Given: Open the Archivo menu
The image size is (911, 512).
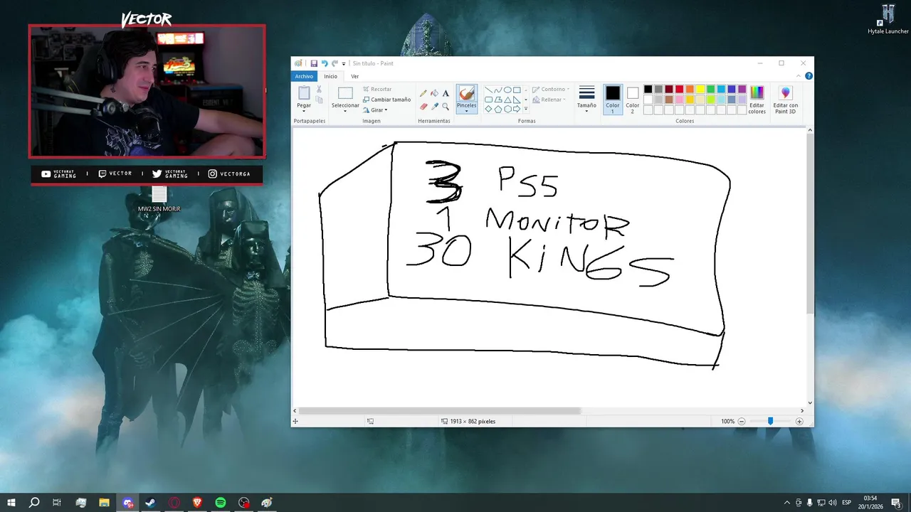Looking at the screenshot, I should 304,76.
